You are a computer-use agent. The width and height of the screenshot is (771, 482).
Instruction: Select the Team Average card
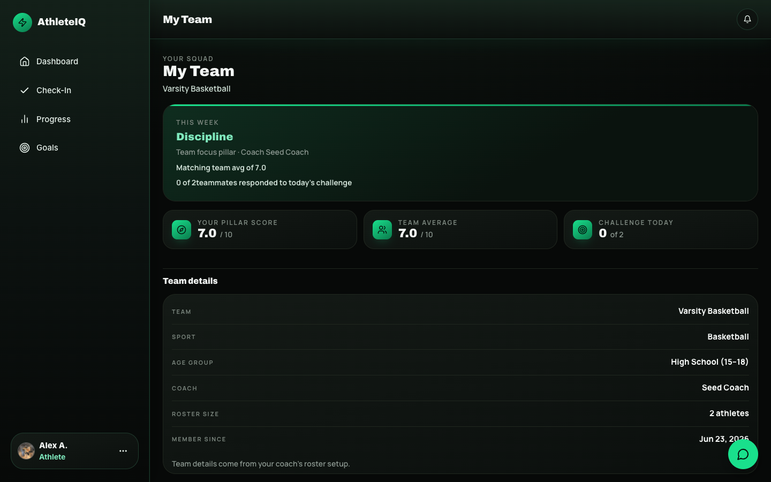[460, 230]
